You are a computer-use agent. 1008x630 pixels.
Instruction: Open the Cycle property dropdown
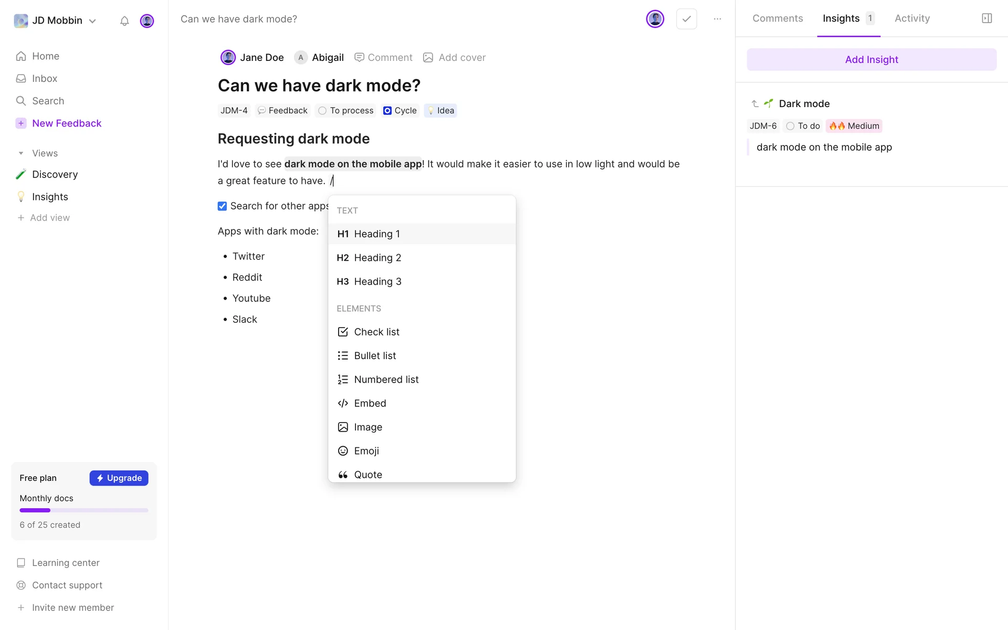pos(400,111)
